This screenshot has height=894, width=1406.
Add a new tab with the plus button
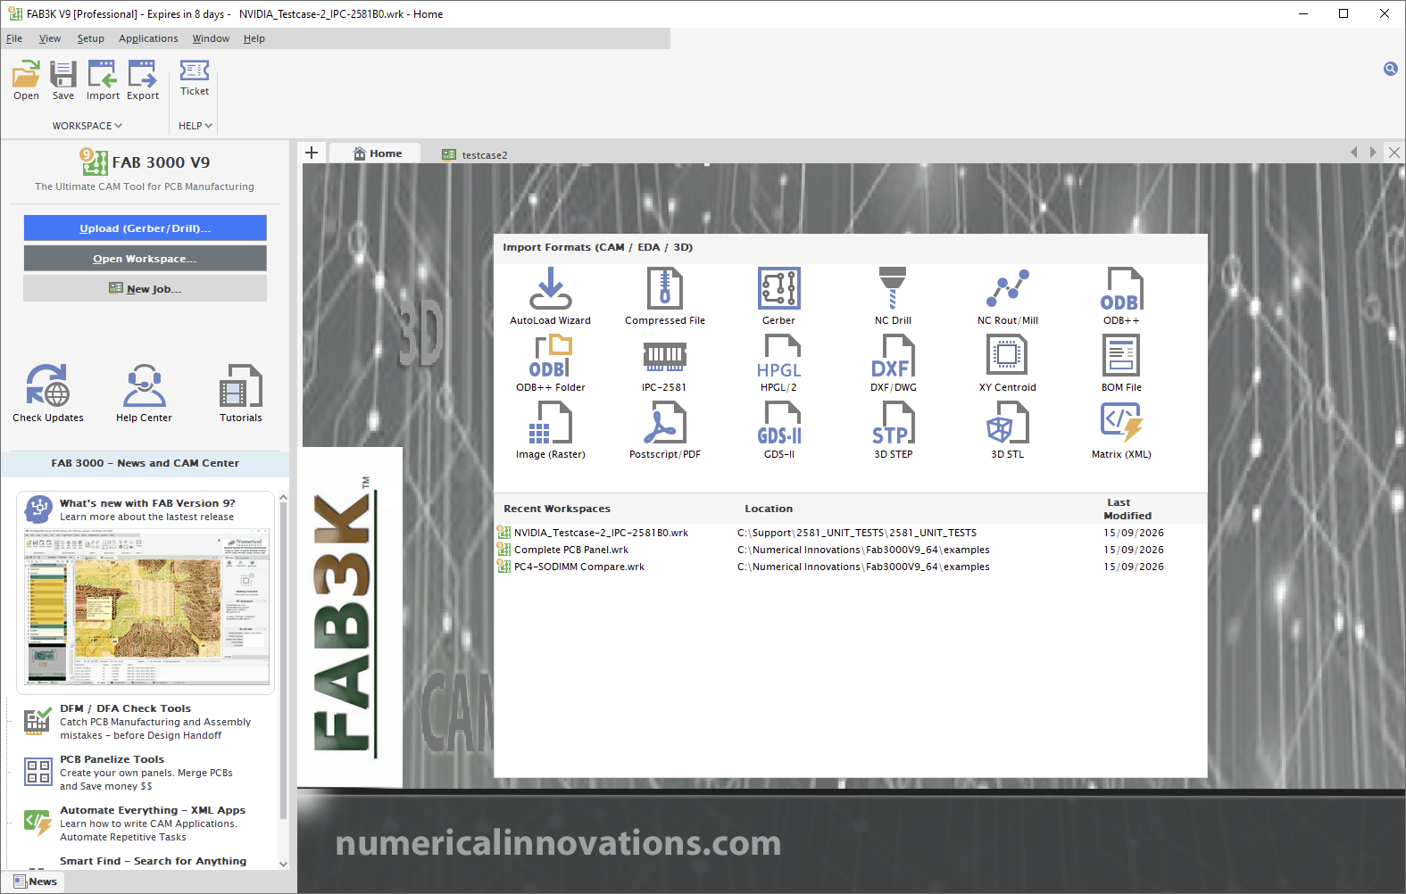[312, 153]
